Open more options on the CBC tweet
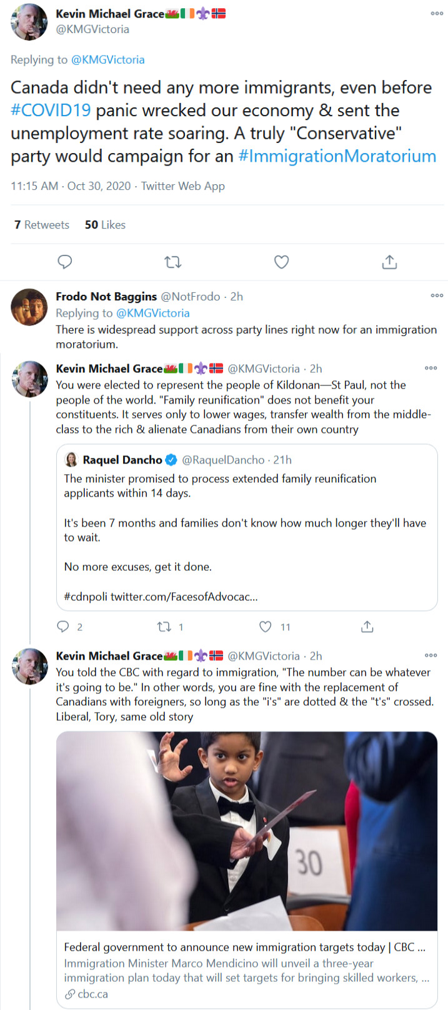This screenshot has width=448, height=1010. (431, 655)
